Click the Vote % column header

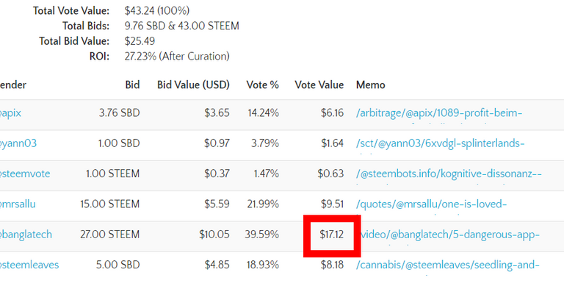[263, 85]
